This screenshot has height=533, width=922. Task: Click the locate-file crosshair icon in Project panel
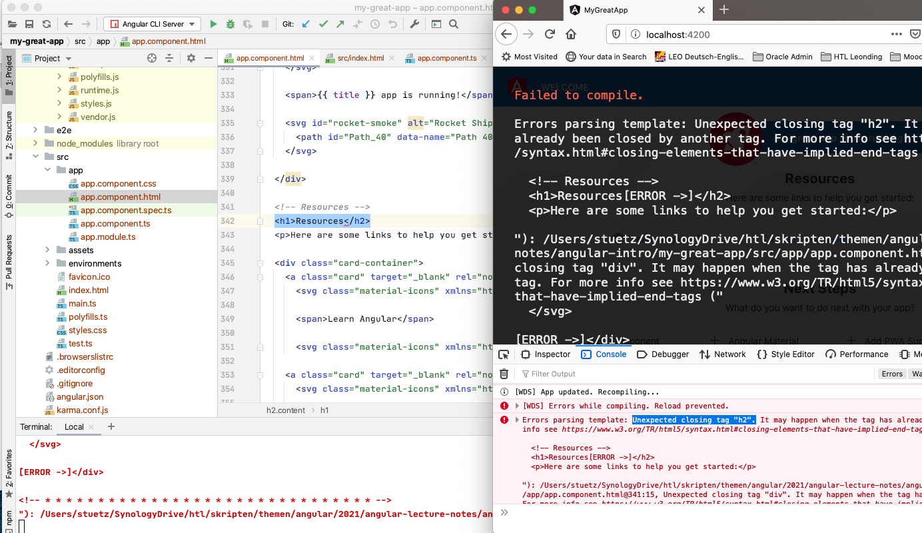pos(152,58)
